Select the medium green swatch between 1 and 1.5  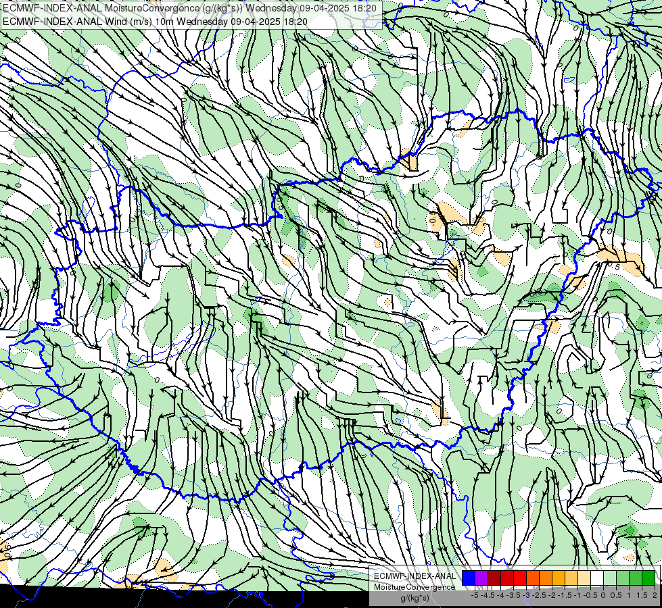click(636, 578)
